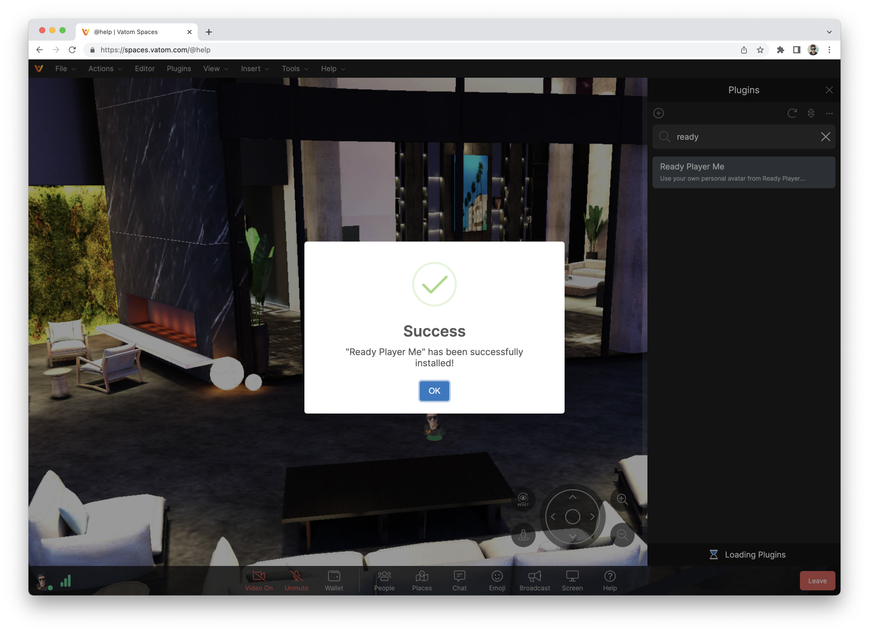Image resolution: width=869 pixels, height=633 pixels.
Task: Open the Plugins menu item
Action: pyautogui.click(x=179, y=69)
